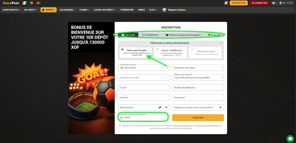Switch to the Par téléphone tab
The width and height of the screenshot is (296, 143).
(150, 35)
